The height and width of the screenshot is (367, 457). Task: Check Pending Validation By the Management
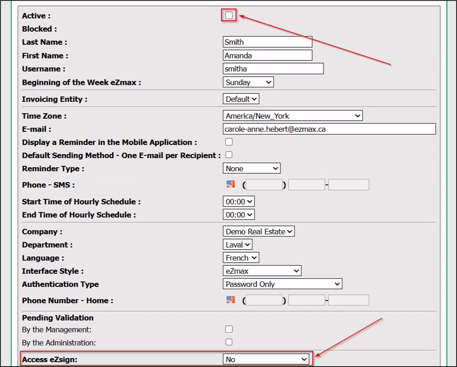coord(229,329)
